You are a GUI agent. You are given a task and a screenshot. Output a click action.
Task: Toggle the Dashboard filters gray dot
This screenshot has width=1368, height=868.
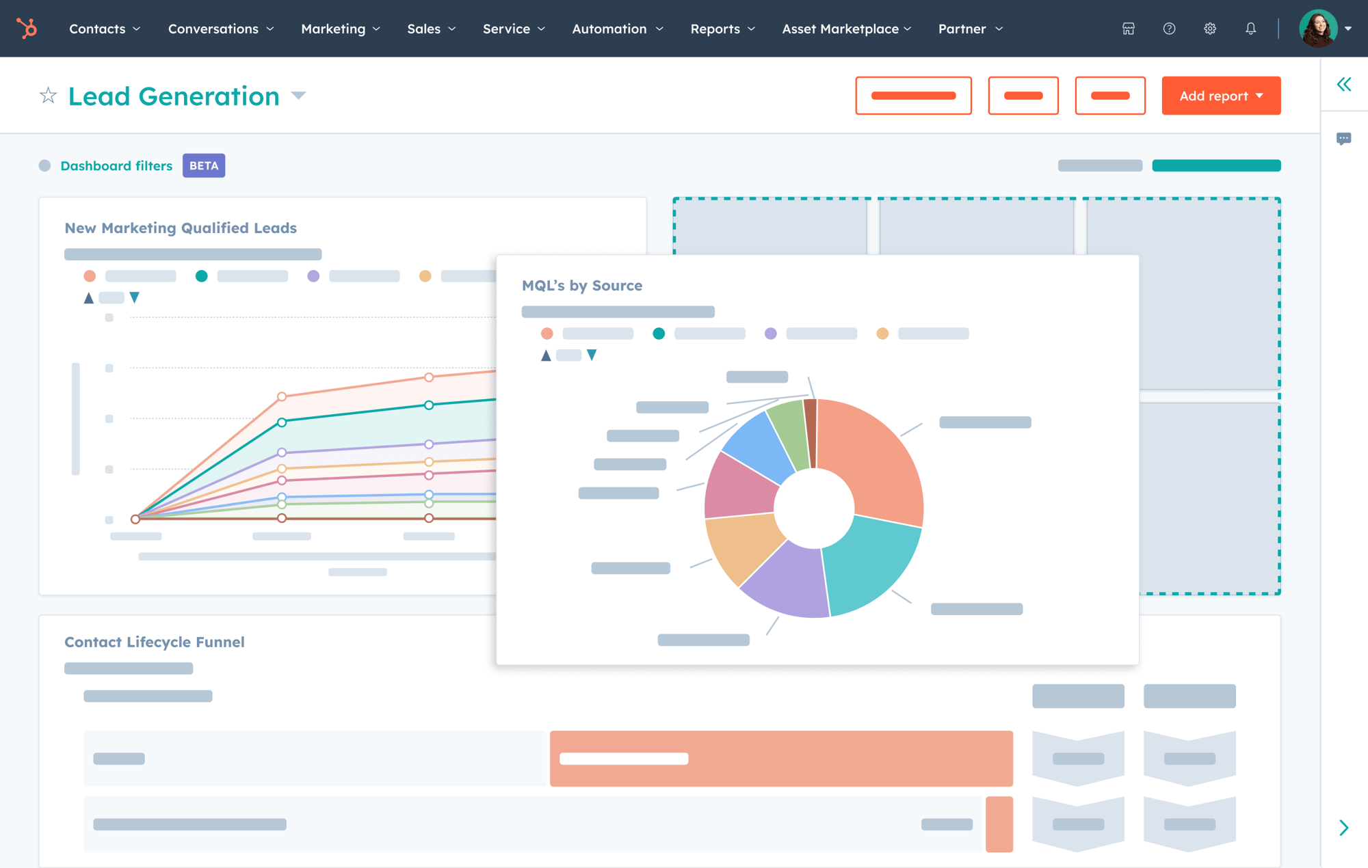click(45, 165)
